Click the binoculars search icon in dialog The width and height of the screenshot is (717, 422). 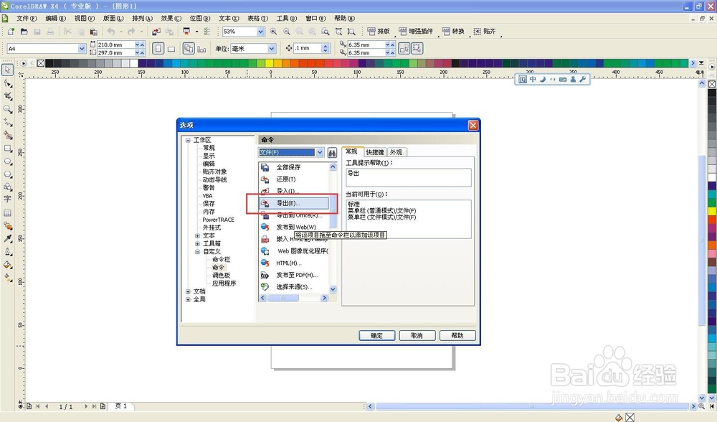point(332,152)
